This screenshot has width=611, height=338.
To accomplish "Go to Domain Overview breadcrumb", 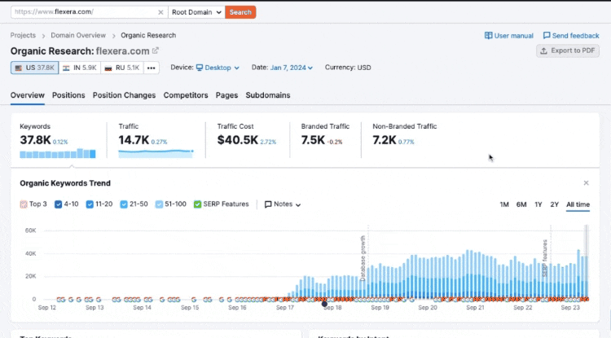I will pos(78,35).
